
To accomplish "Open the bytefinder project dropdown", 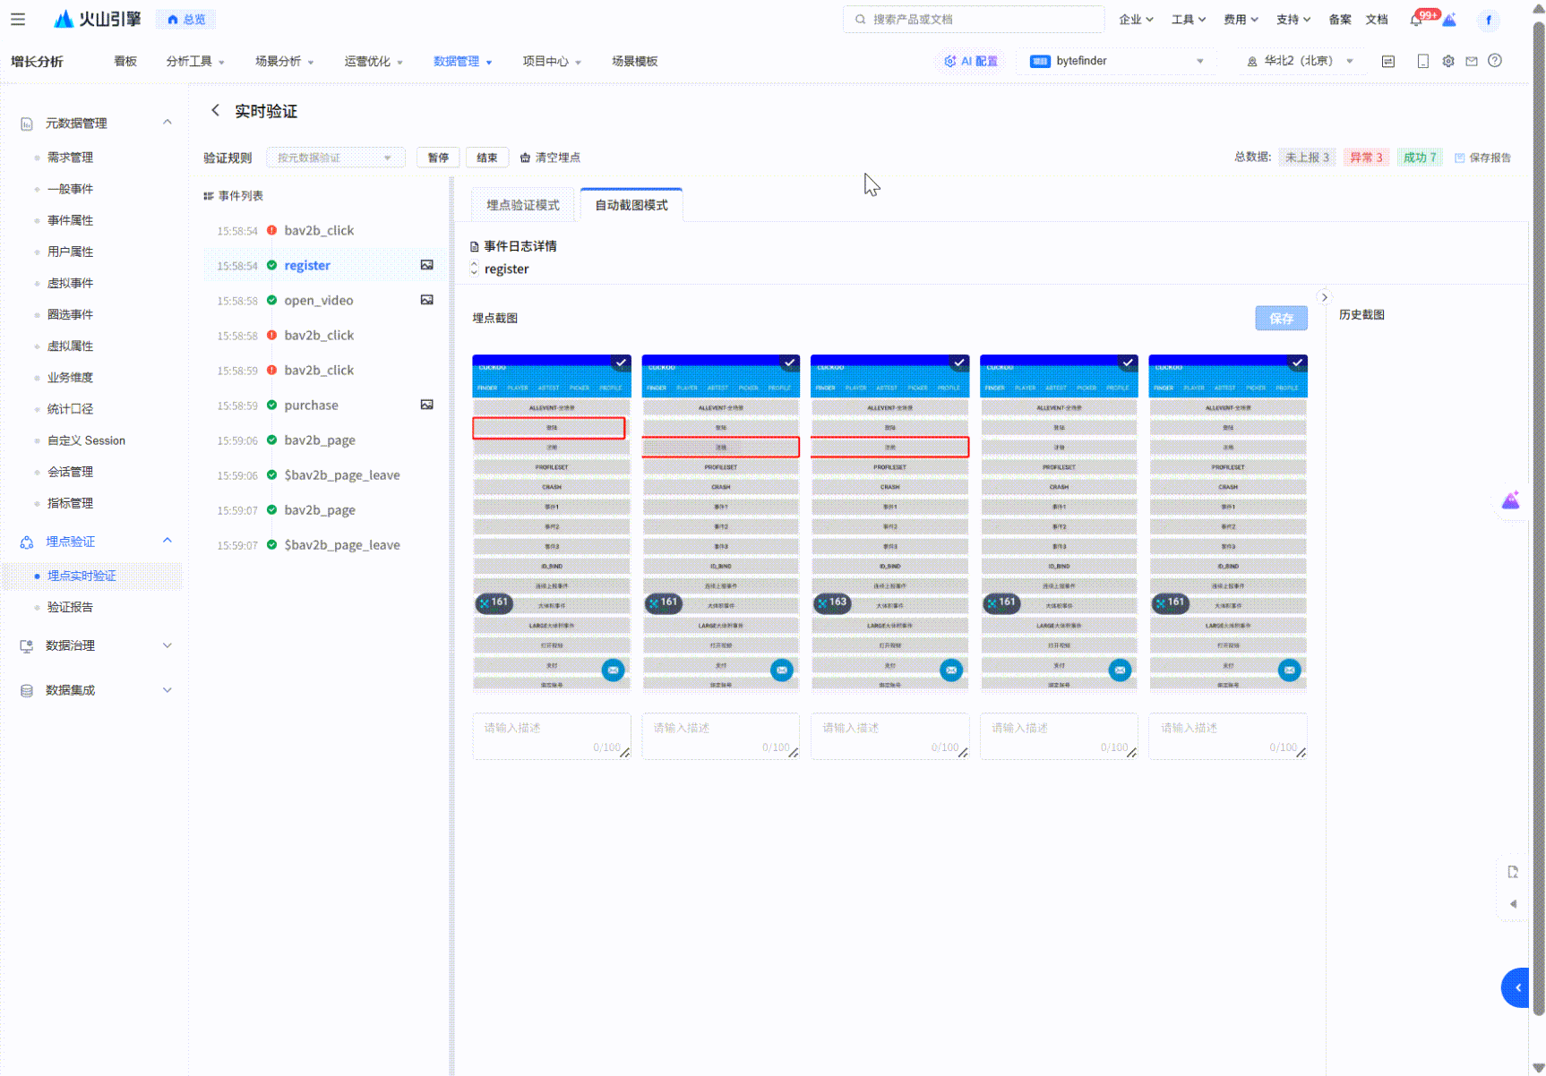I will pos(1117,61).
